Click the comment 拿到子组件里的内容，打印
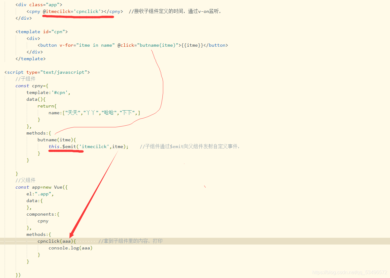Screen dimensions: 390x278 (131, 241)
